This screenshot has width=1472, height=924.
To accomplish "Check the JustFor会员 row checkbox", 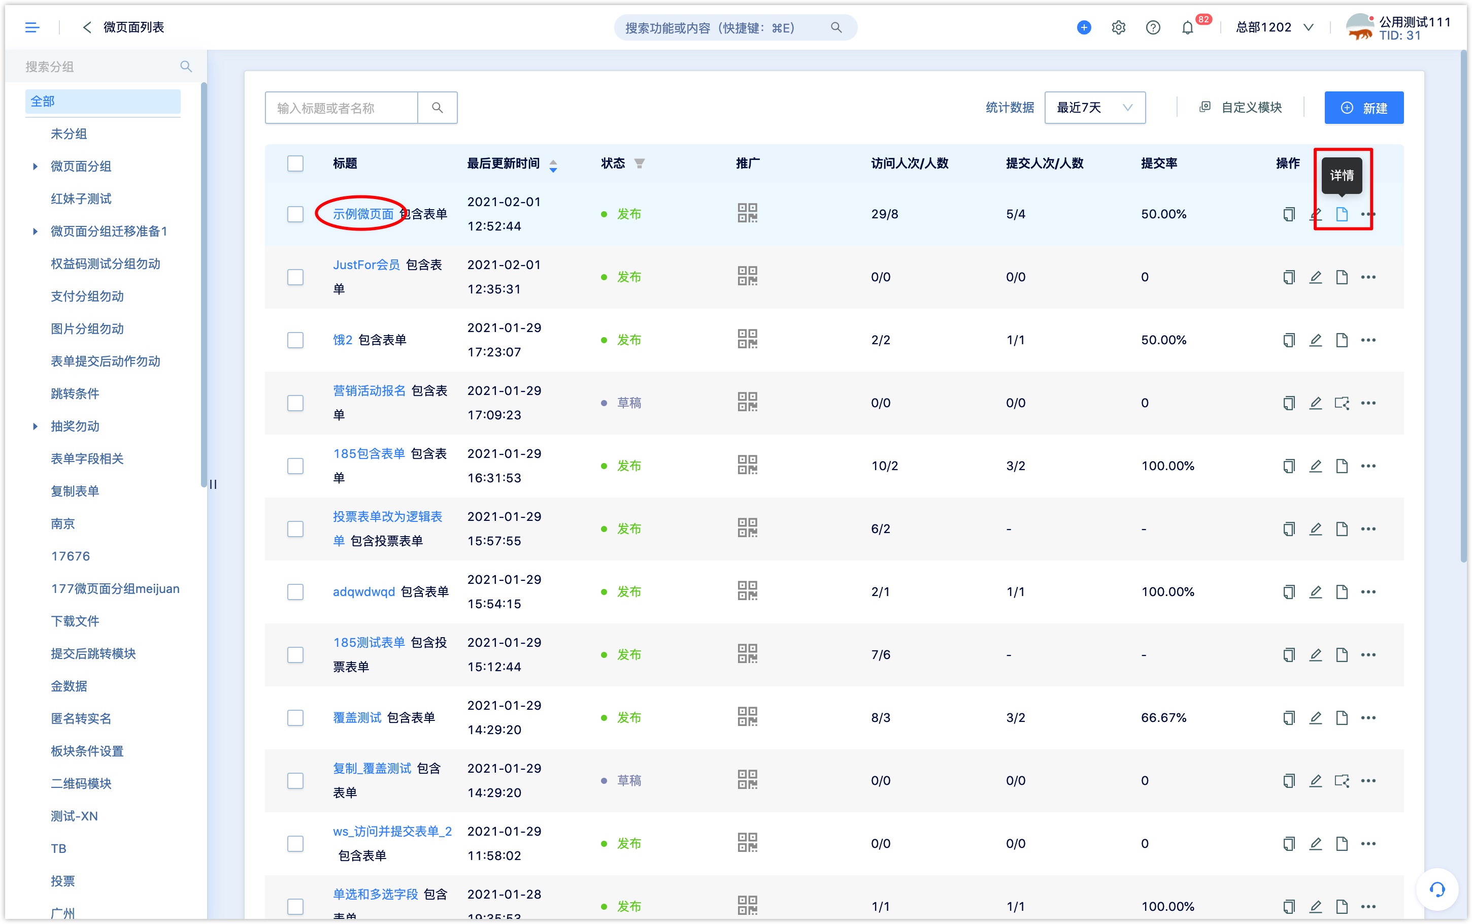I will click(295, 277).
